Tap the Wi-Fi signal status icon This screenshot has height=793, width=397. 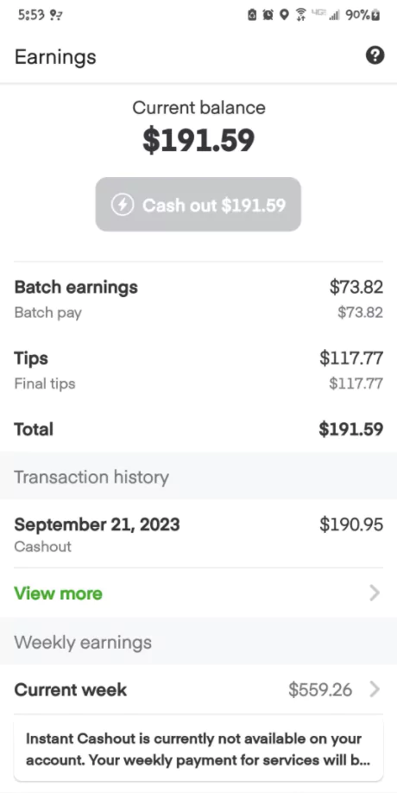pyautogui.click(x=301, y=16)
